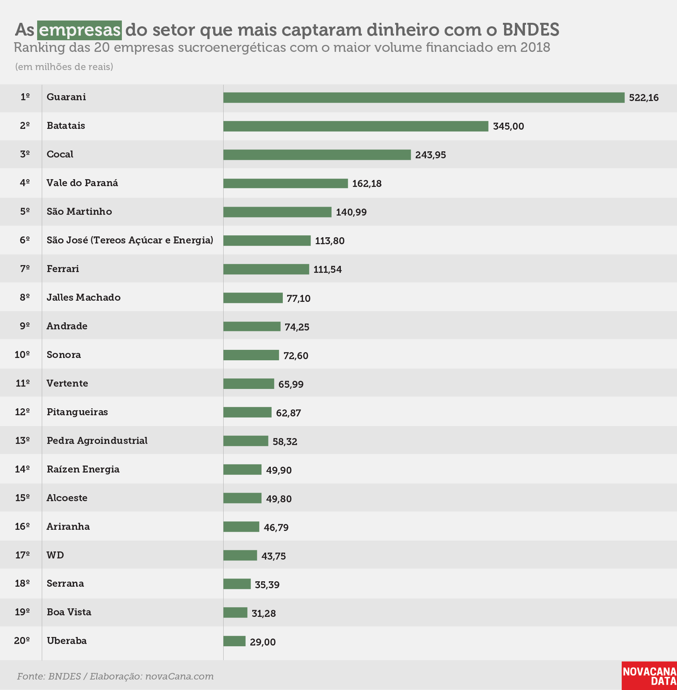
Task: Select the company name "Serrana"
Action: [65, 584]
